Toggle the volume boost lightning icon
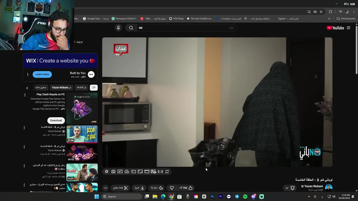 pyautogui.click(x=160, y=172)
